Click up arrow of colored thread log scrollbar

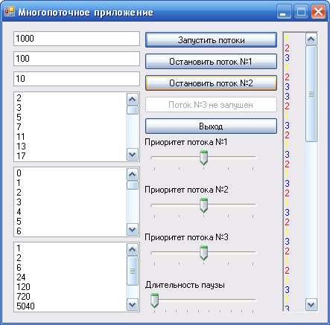coord(311,39)
